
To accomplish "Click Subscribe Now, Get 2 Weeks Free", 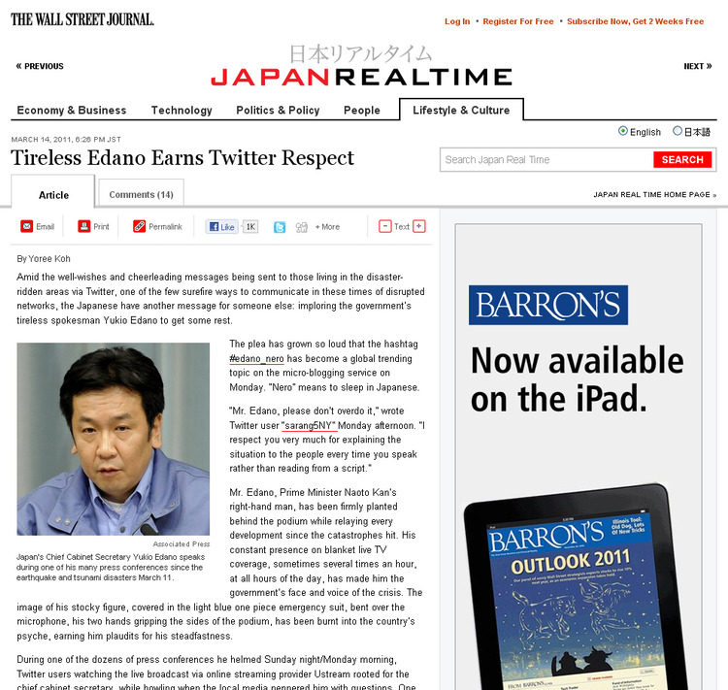I will pyautogui.click(x=635, y=21).
